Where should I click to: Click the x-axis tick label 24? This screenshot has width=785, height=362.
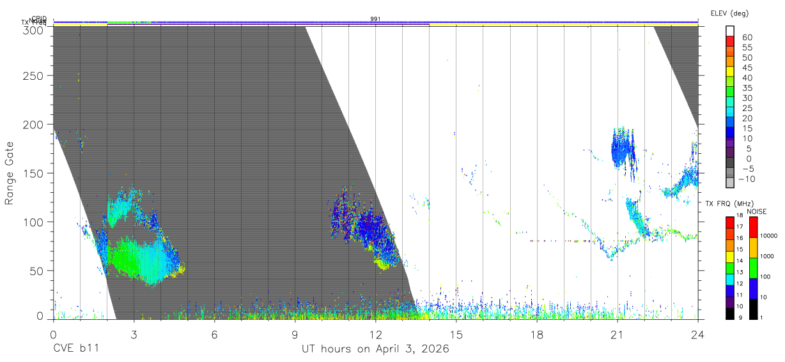(x=697, y=334)
